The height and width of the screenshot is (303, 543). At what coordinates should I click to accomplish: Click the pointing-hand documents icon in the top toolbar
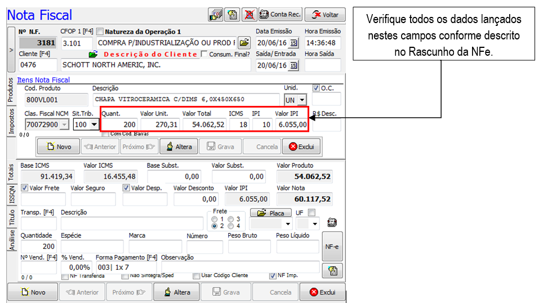pos(215,14)
